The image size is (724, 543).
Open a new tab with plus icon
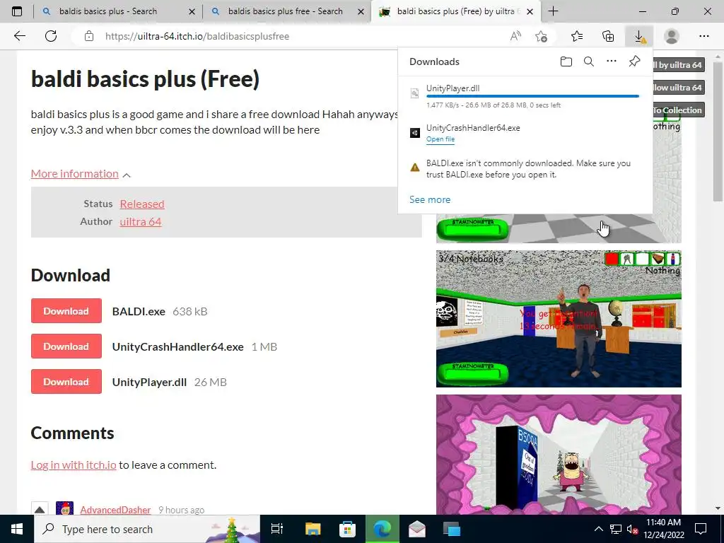pos(553,11)
